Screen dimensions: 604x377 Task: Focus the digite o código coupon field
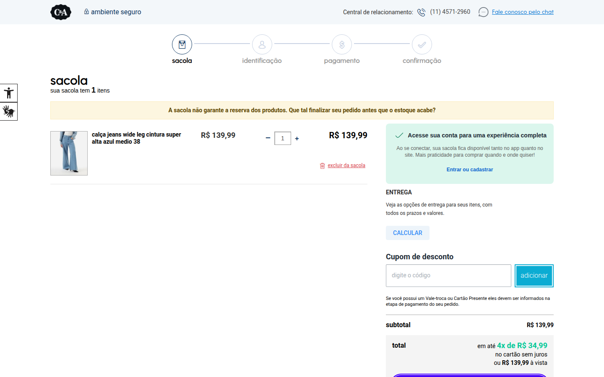448,276
